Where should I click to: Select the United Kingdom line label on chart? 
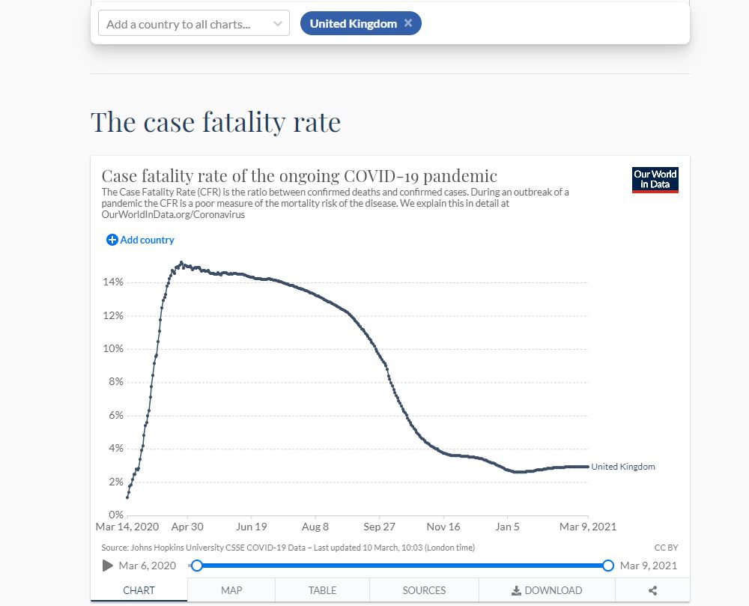point(623,467)
